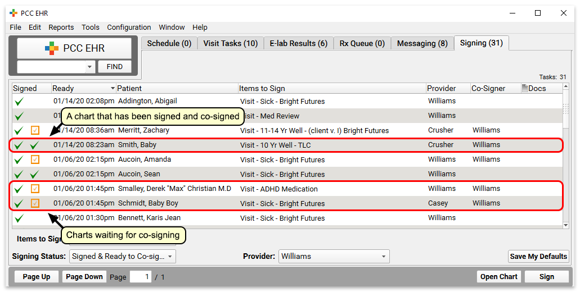
Task: Click the scrollbar down arrow
Action: coord(565,225)
